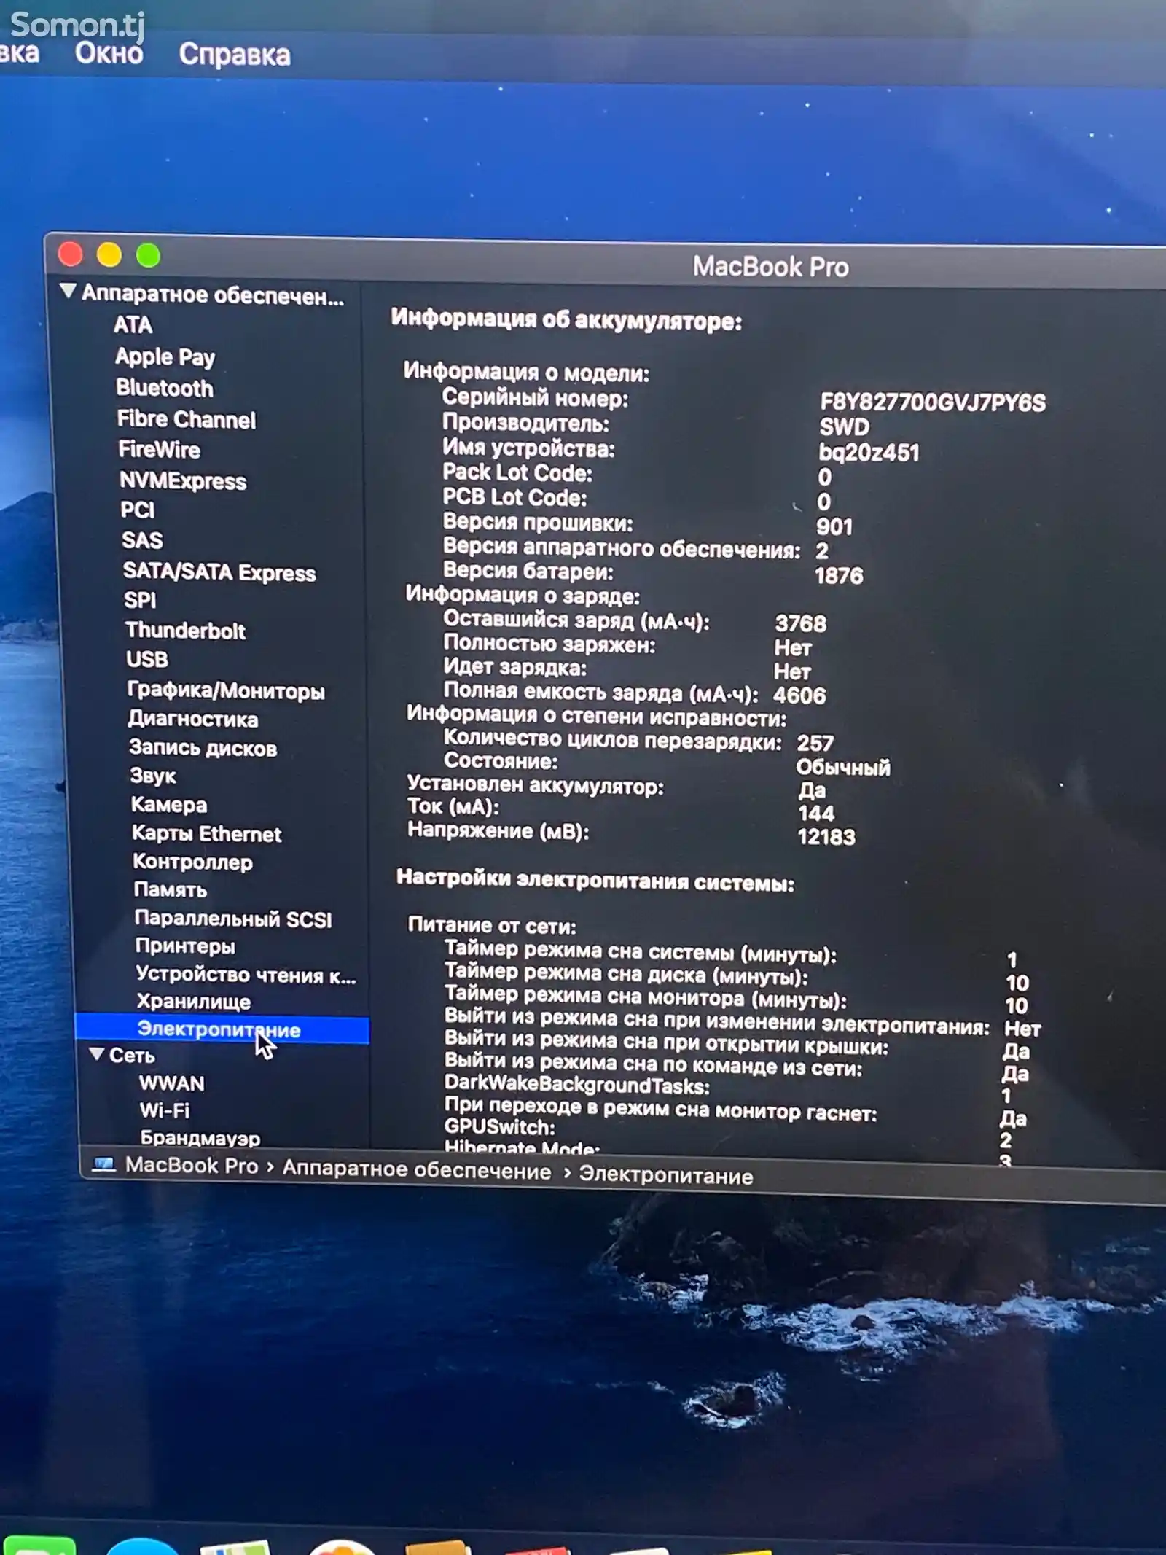Click the serial number F8Y827700GVJ7PY6S
The width and height of the screenshot is (1166, 1555).
(x=933, y=402)
